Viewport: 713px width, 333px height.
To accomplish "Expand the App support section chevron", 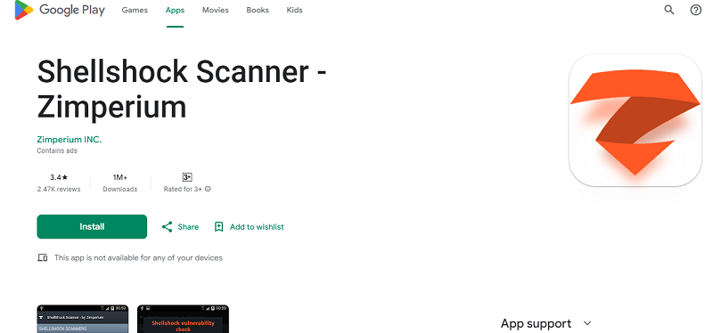I will [587, 323].
